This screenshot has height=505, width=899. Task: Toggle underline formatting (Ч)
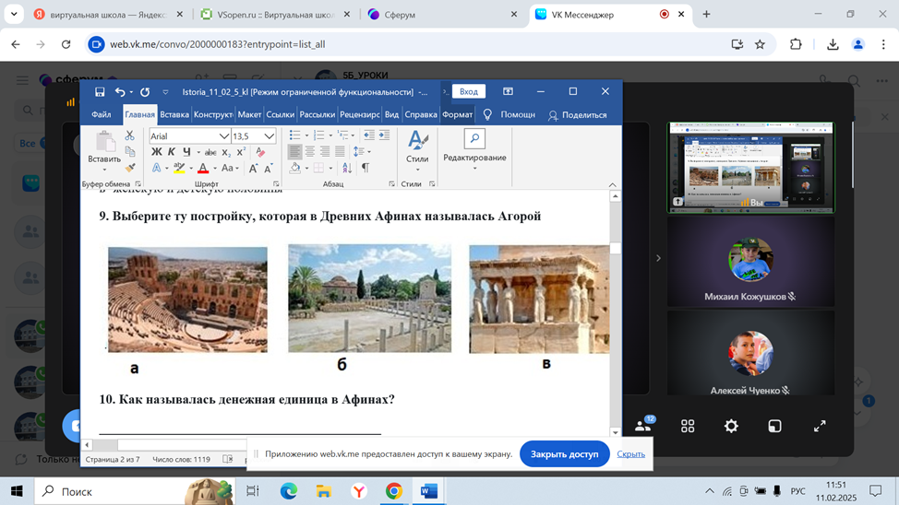click(x=186, y=152)
